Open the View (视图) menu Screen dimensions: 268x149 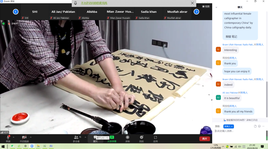(206, 7)
